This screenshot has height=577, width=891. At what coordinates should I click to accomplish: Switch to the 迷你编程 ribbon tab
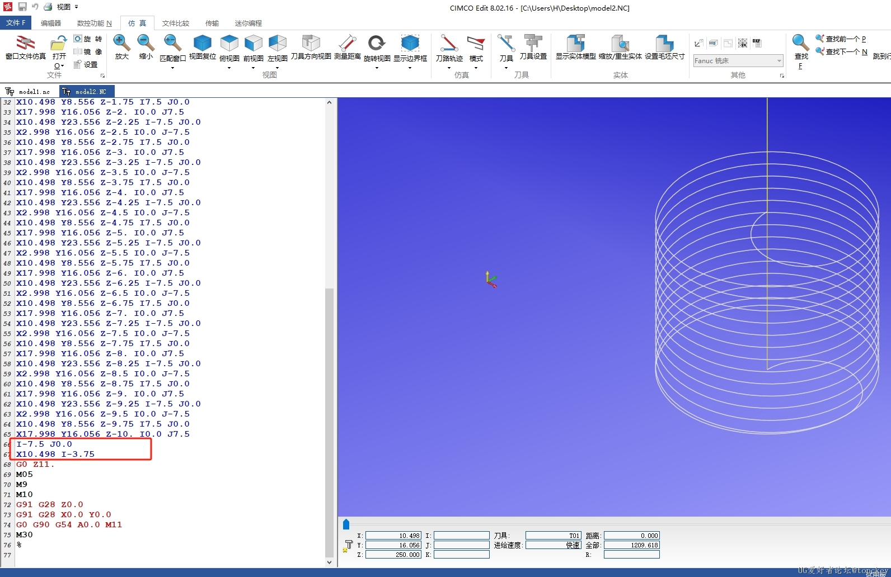[248, 23]
